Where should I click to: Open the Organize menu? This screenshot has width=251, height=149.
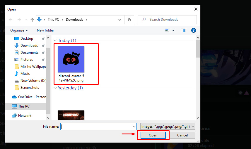click(x=19, y=30)
